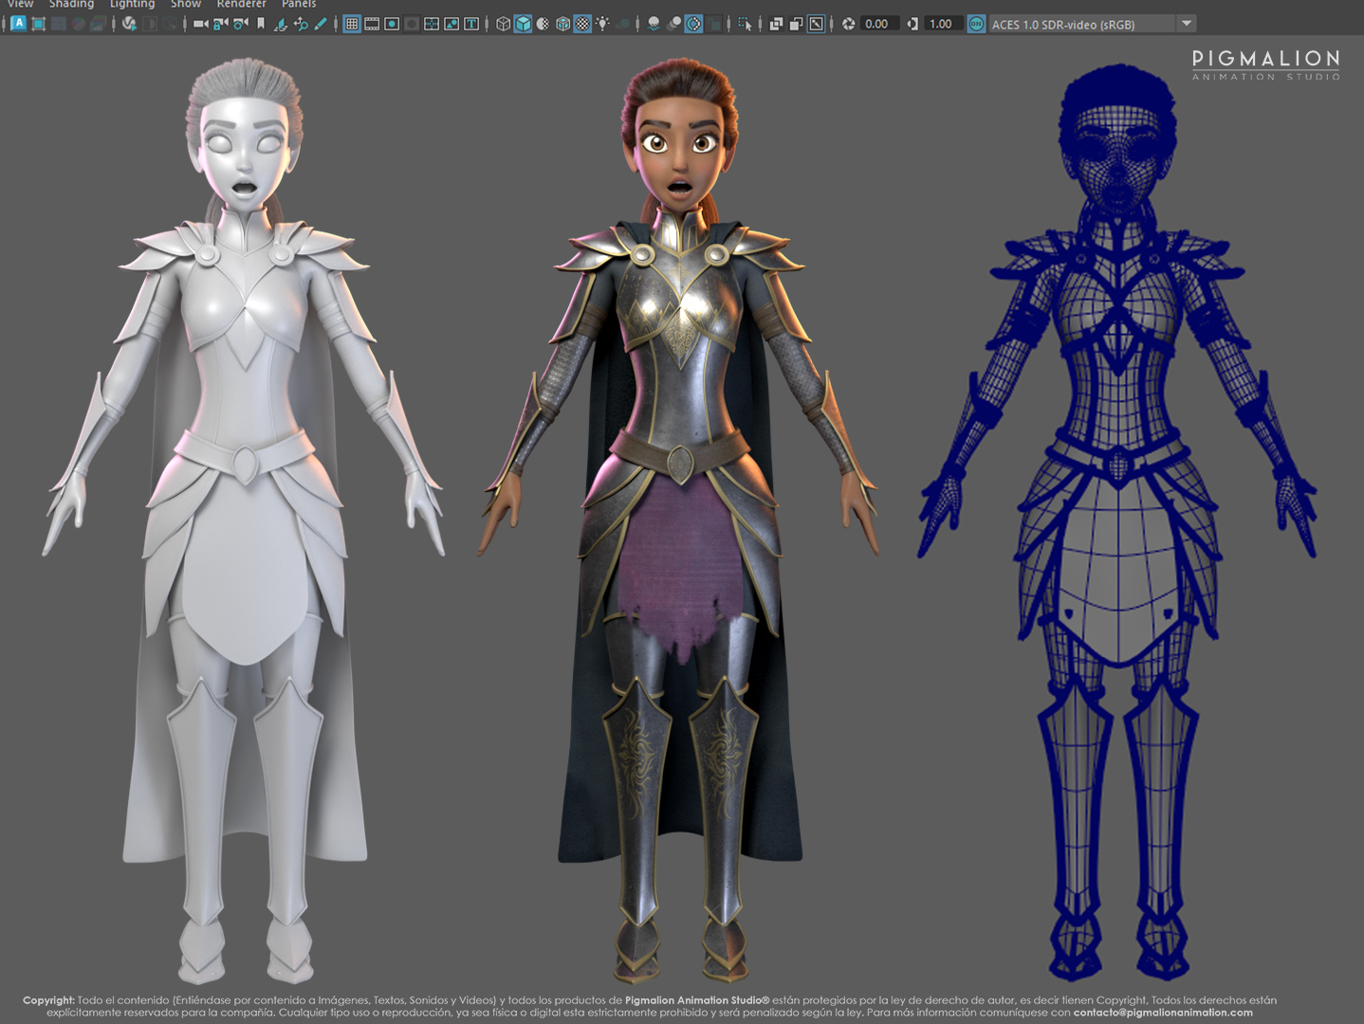Toggle the viewport Grid display

coord(352,24)
